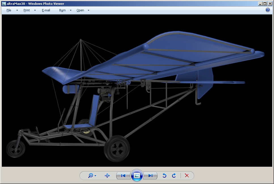Delete the current photo with red X

pos(187,175)
